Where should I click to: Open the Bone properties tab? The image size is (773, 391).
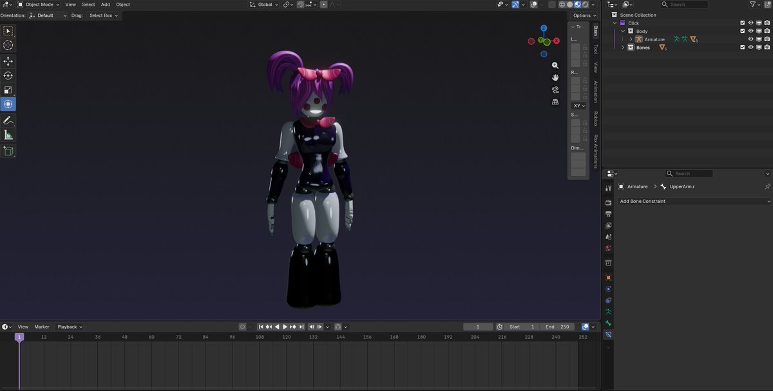click(x=608, y=323)
